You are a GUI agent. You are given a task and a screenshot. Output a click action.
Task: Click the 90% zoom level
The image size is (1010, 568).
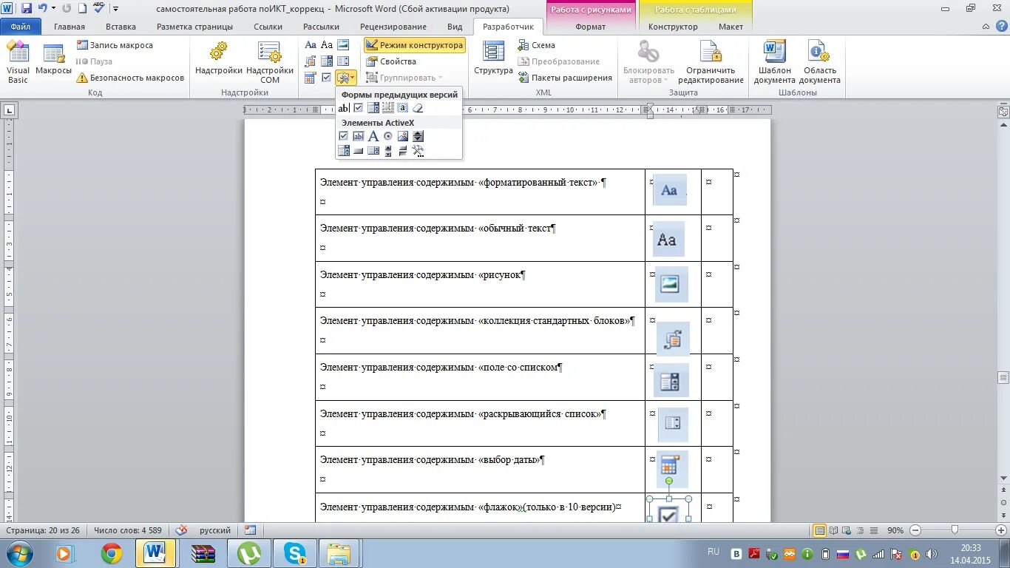895,530
